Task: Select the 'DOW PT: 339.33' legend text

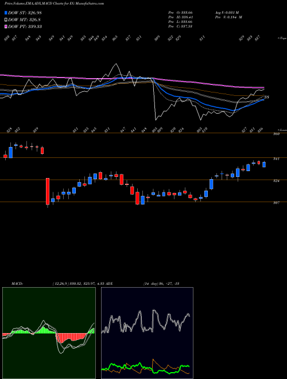Action: [25, 26]
